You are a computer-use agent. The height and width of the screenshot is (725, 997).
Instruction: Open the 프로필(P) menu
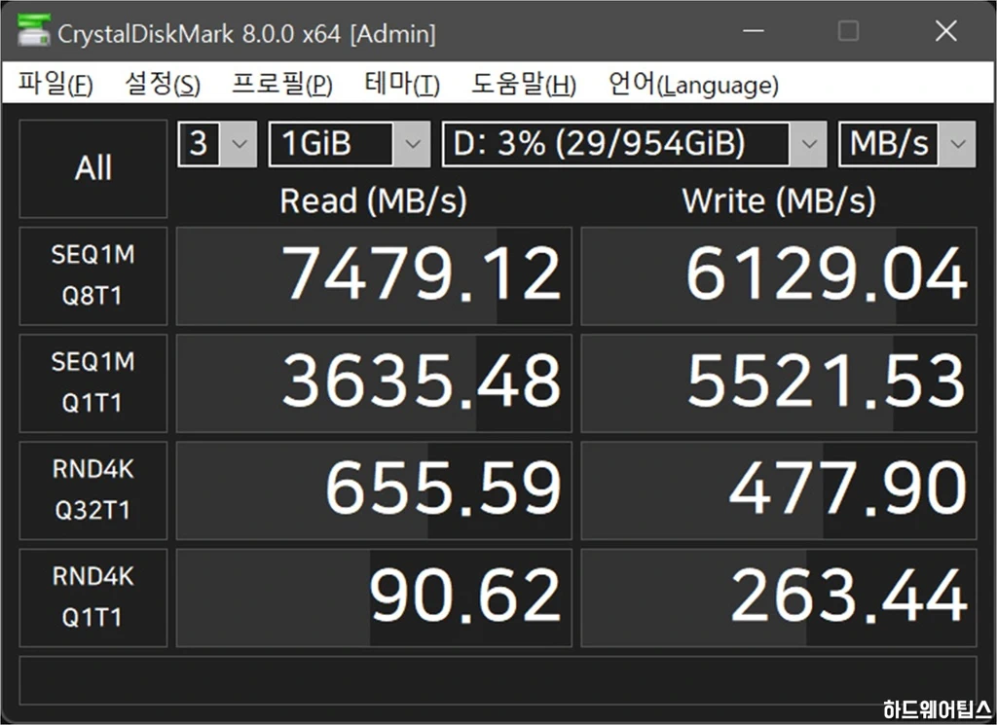click(281, 84)
